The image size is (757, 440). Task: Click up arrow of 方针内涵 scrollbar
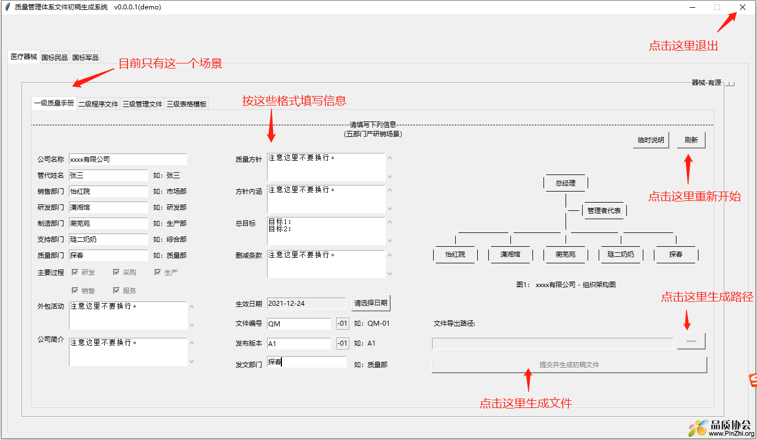pos(390,190)
